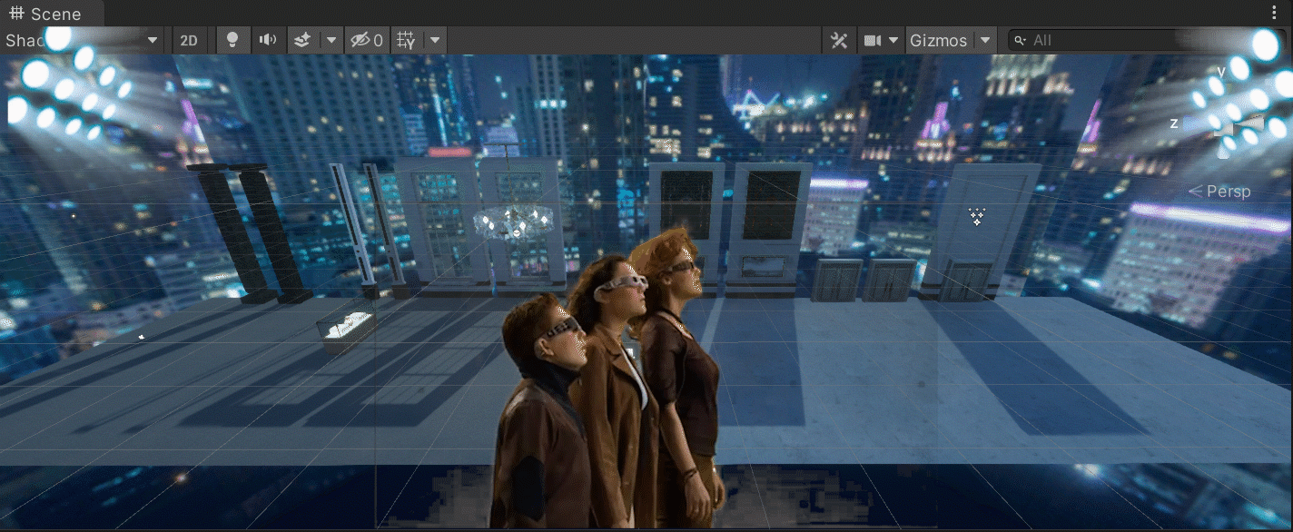Screen dimensions: 1293x532
Task: Toggle skybox and effects icon
Action: coord(303,40)
